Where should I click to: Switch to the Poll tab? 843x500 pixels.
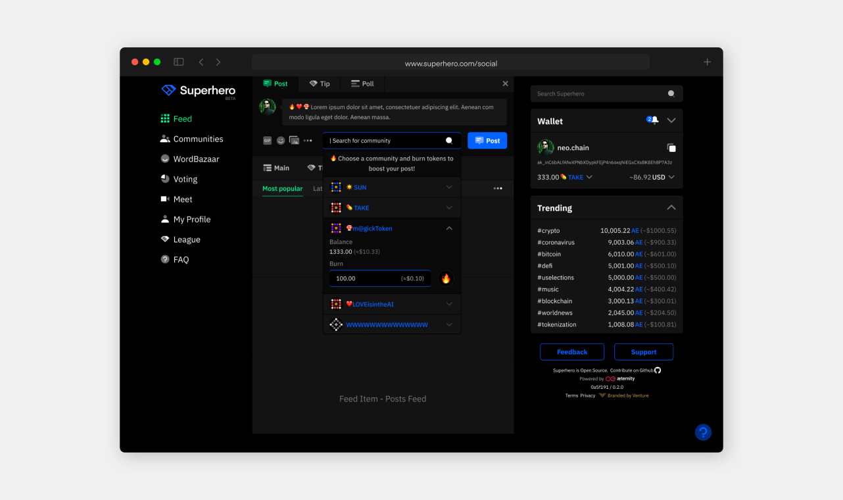tap(362, 84)
